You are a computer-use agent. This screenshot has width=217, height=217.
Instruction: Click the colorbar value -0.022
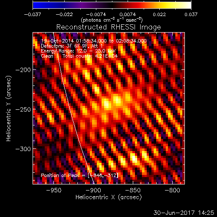[64, 14]
